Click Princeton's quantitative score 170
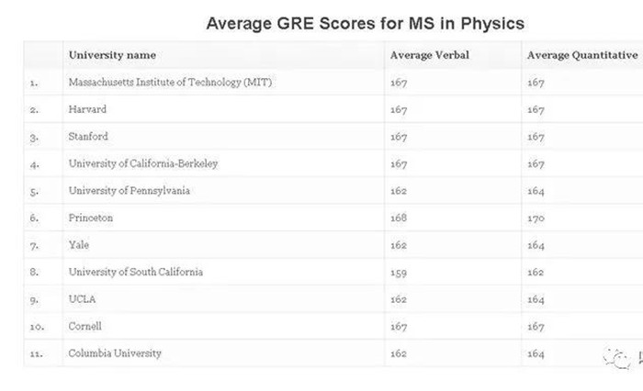Screen dimensions: 643x391 click(536, 218)
